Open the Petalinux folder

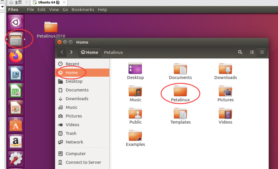[x=180, y=93]
